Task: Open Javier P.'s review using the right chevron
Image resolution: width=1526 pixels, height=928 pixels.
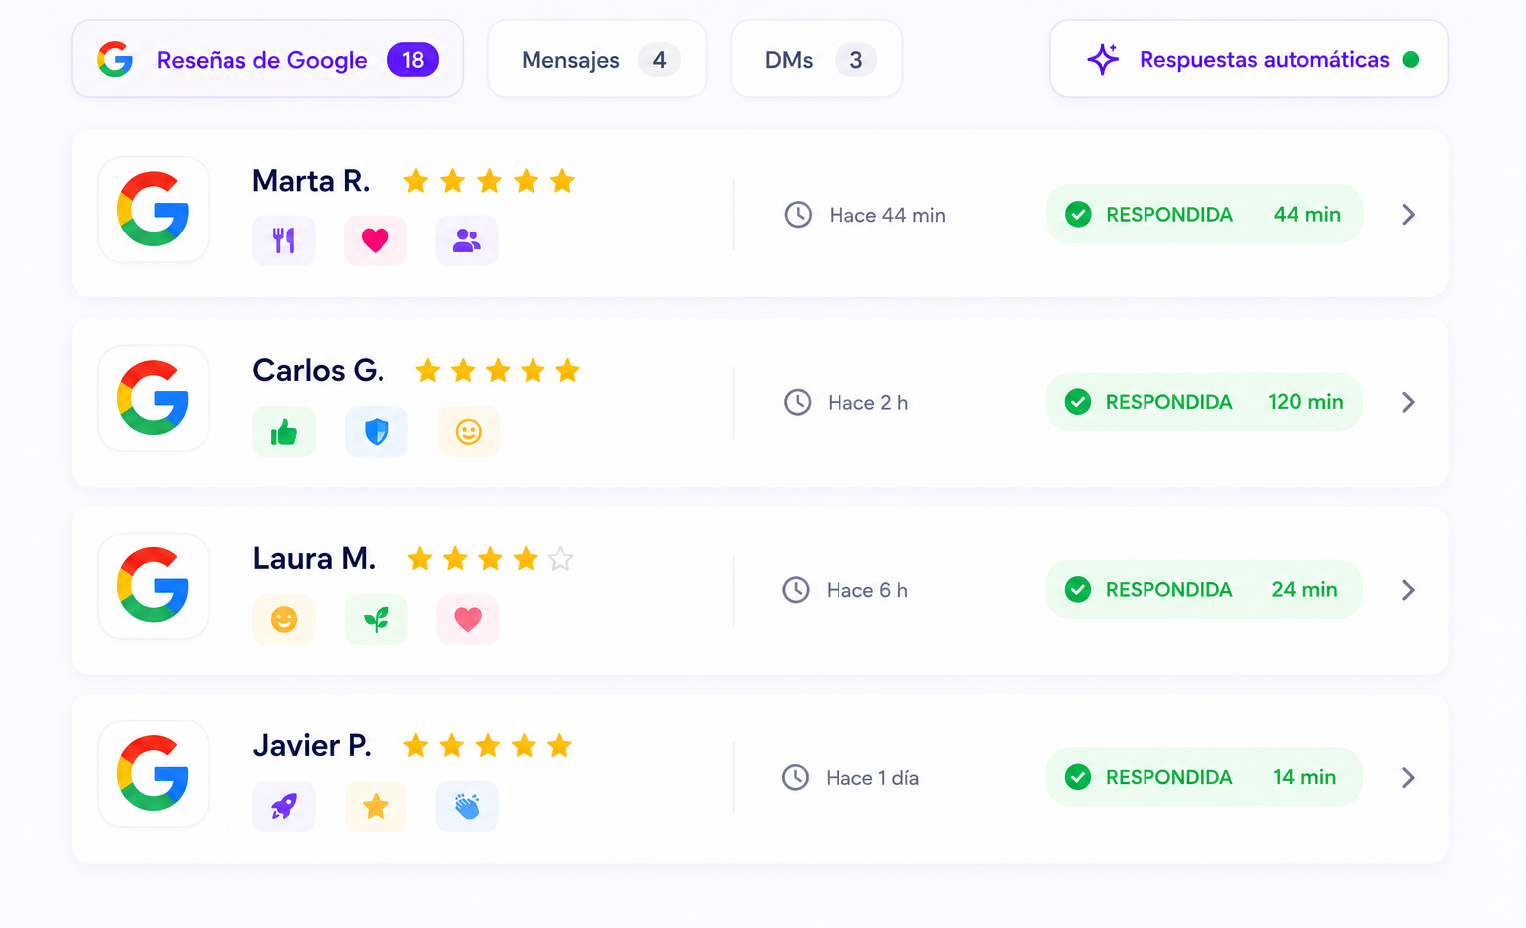Action: (x=1408, y=778)
